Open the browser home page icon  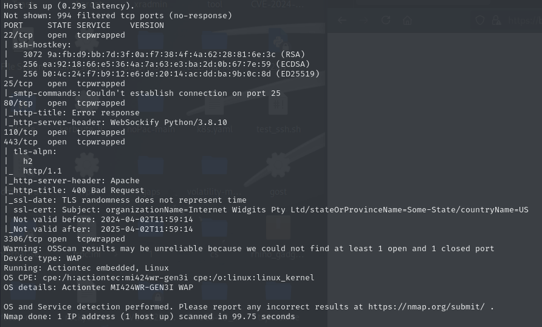click(408, 21)
